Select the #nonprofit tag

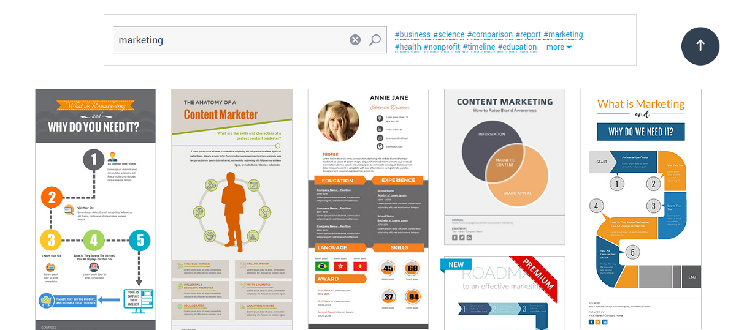pyautogui.click(x=442, y=47)
